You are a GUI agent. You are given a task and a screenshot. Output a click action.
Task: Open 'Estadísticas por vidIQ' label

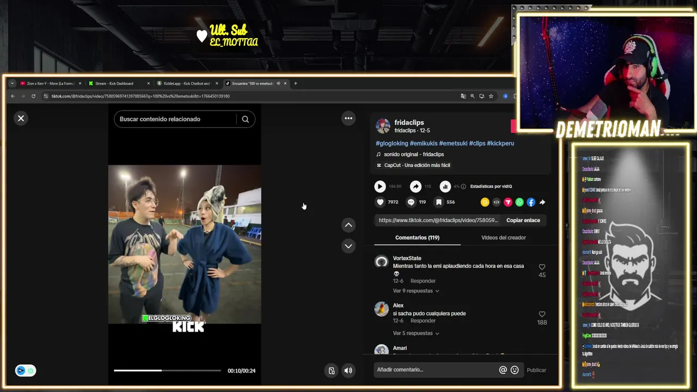(491, 186)
